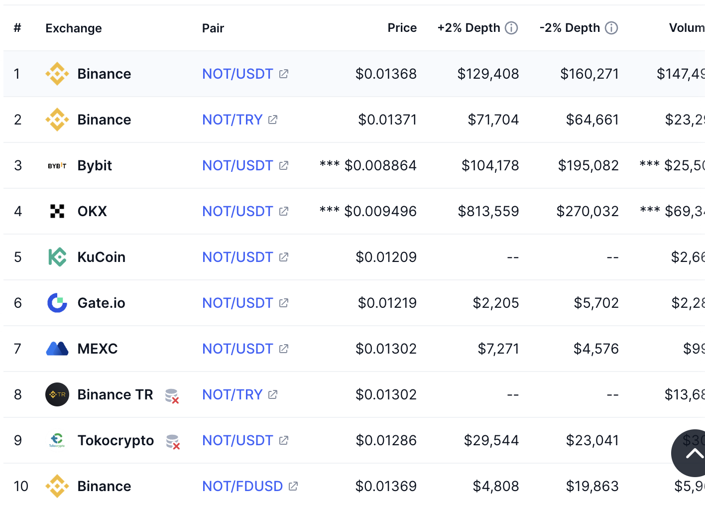Image resolution: width=705 pixels, height=506 pixels.
Task: Click the Gate.io exchange logo
Action: (x=57, y=303)
